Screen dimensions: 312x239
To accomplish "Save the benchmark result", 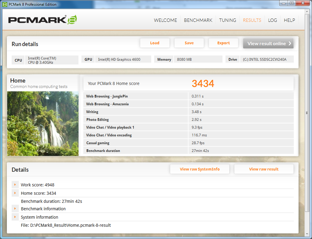I will click(189, 43).
